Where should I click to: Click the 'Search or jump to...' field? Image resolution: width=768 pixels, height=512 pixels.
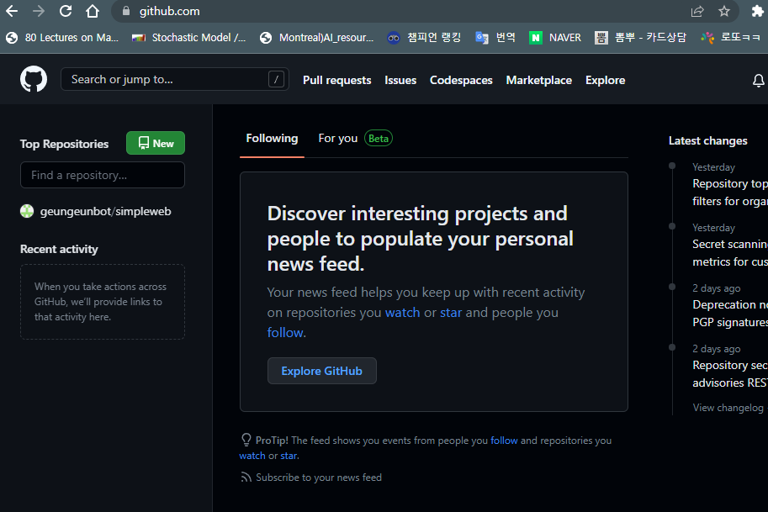[x=174, y=79]
